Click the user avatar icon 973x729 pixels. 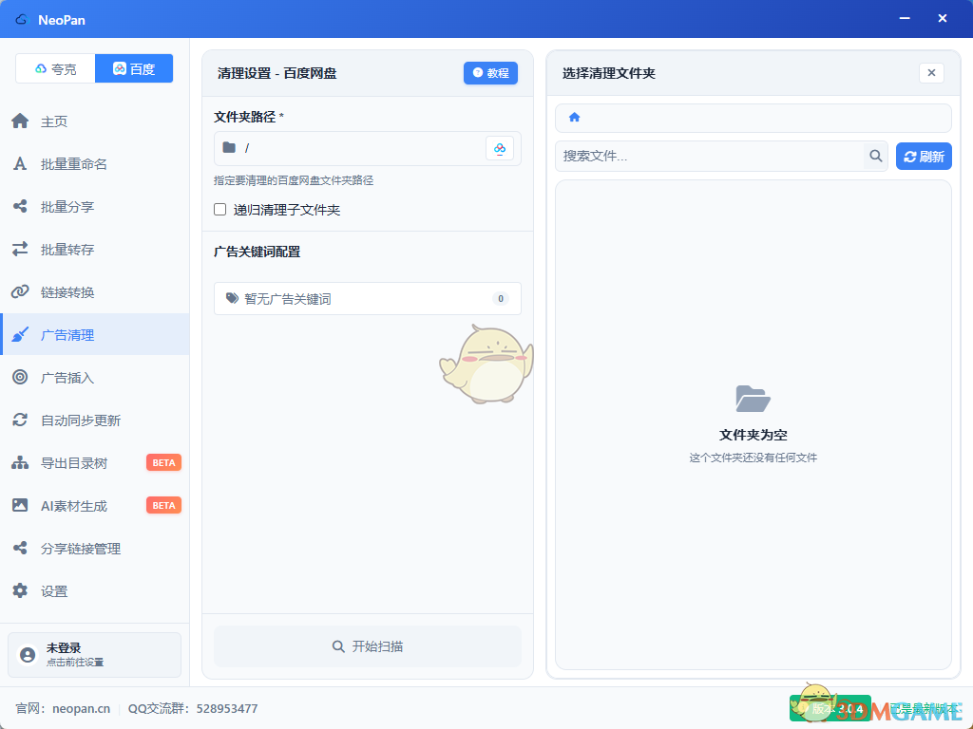coord(28,655)
